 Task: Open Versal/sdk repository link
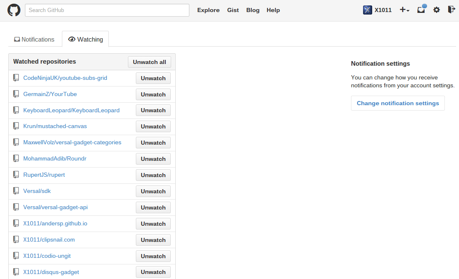pyautogui.click(x=37, y=191)
